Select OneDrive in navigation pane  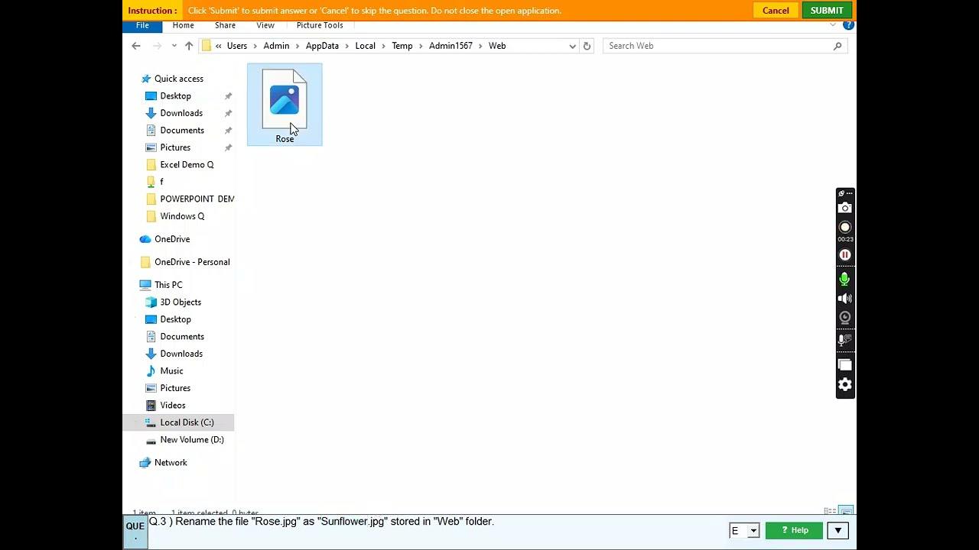click(172, 239)
